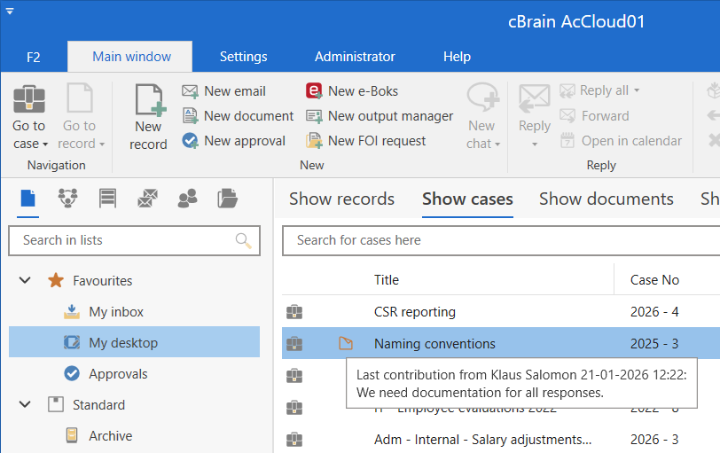Click the New output manager icon
The width and height of the screenshot is (720, 453).
click(314, 116)
